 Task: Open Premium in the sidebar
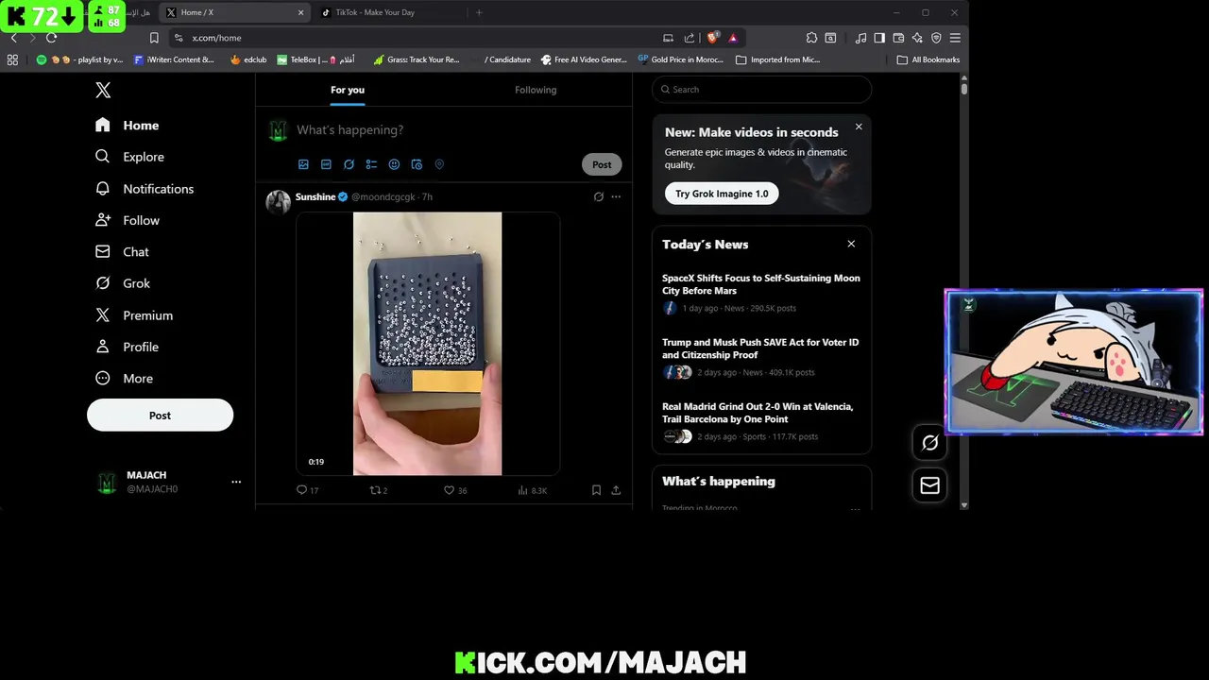click(134, 315)
